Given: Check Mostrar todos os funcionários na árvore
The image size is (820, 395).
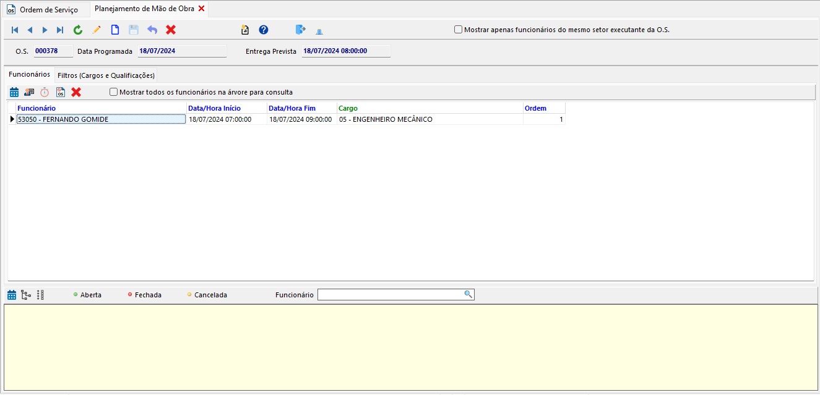Looking at the screenshot, I should pyautogui.click(x=113, y=92).
